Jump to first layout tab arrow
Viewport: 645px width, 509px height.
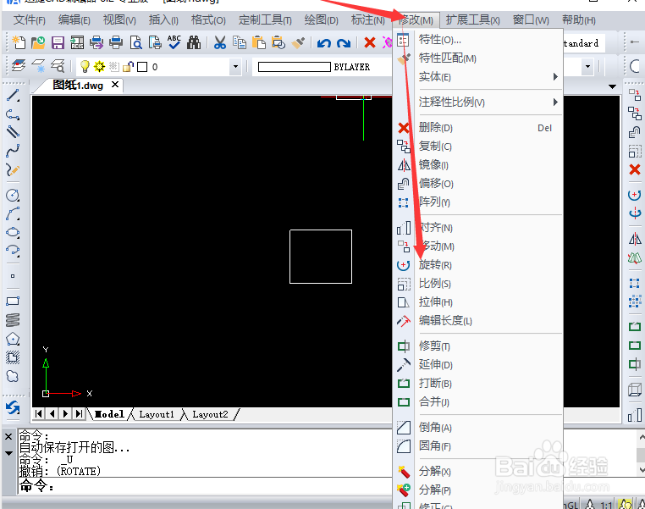click(39, 413)
